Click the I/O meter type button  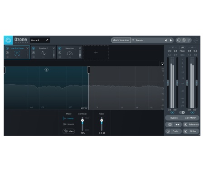pos(182,48)
